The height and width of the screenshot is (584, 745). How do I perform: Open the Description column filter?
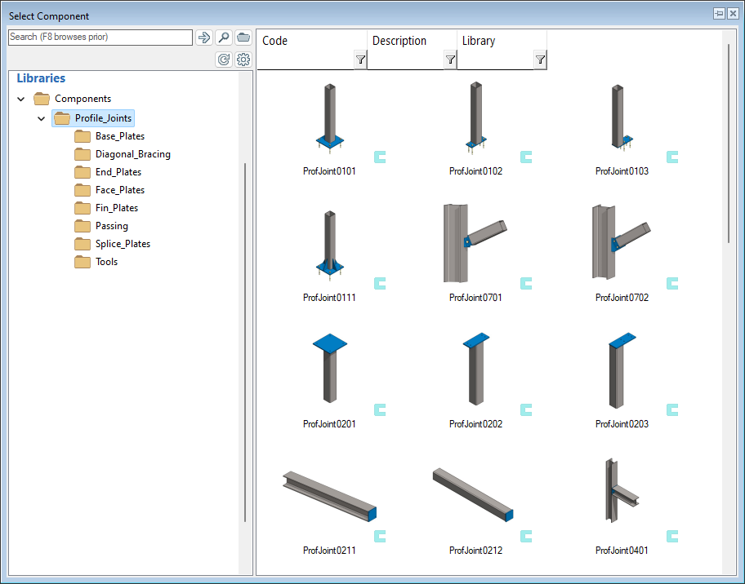click(x=450, y=60)
